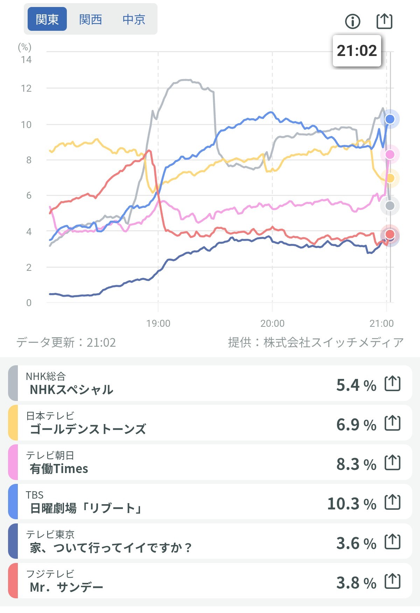Click the blue TBS data point on chart
Screen dimensions: 420x613
(x=390, y=119)
